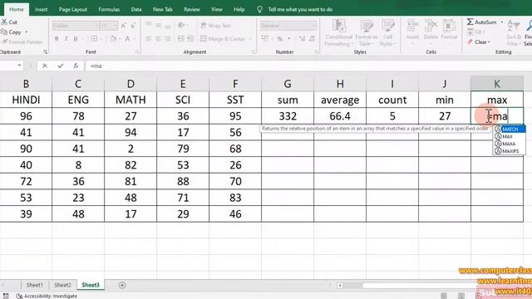
Task: Open the Formulas ribbon tab
Action: [x=109, y=9]
